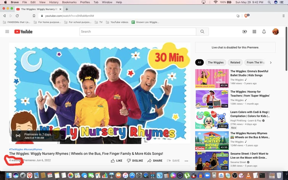
Task: Launch VLC from the Dock
Action: (248, 175)
